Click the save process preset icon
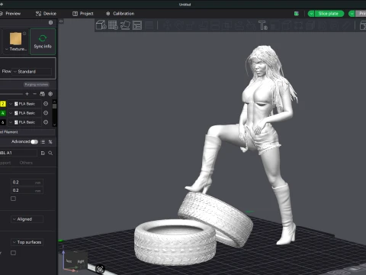 pyautogui.click(x=43, y=153)
